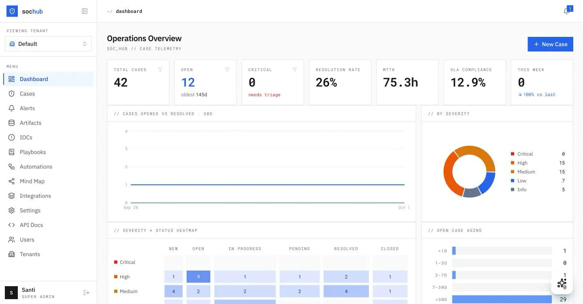The width and height of the screenshot is (583, 304).
Task: Click the 12.9% SLA compliance value
Action: (x=468, y=82)
